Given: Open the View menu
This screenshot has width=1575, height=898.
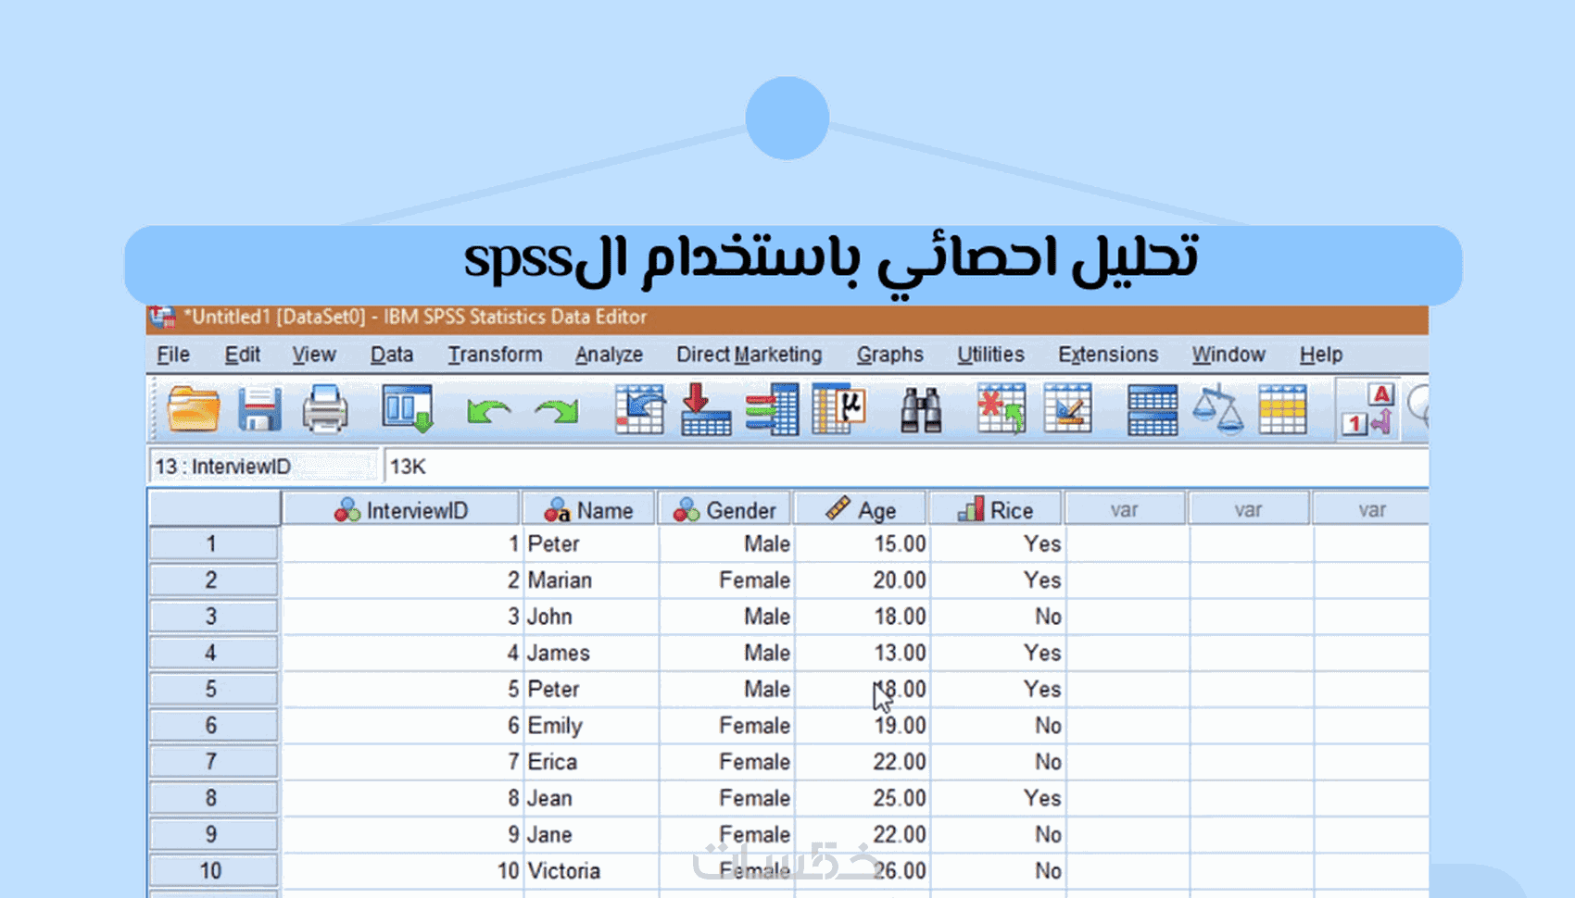Looking at the screenshot, I should click(x=314, y=355).
